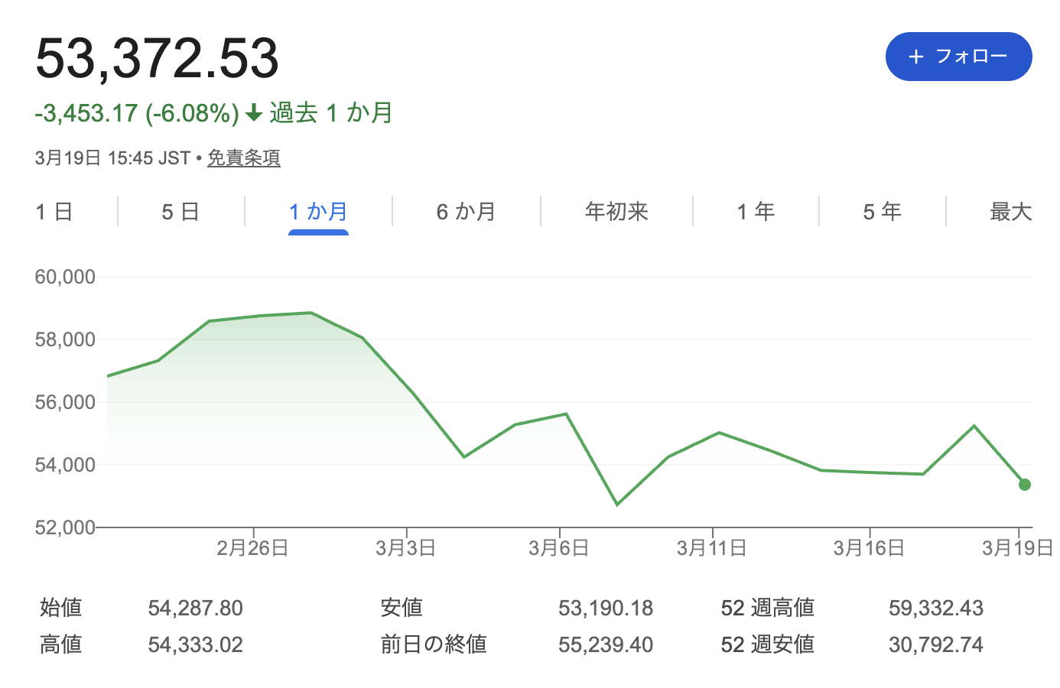Viewport: 1060px width, 688px height.
Task: Click the low value 53,190.18
Action: pyautogui.click(x=606, y=608)
